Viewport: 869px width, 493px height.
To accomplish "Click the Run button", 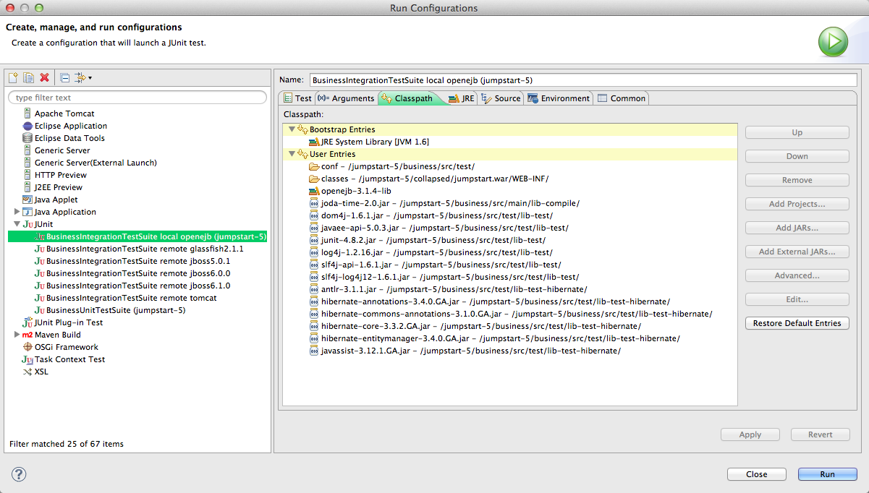I will pyautogui.click(x=828, y=474).
